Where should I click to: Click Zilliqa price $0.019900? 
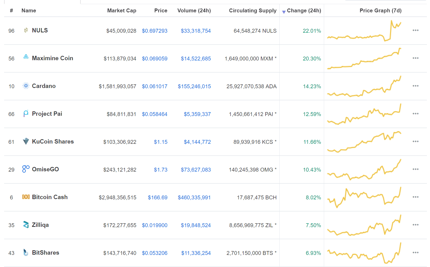click(x=154, y=225)
